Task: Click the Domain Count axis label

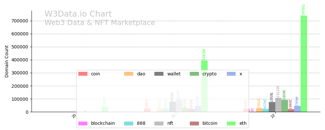Action: point(7,61)
